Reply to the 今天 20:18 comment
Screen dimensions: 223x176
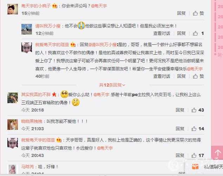pos(180,110)
